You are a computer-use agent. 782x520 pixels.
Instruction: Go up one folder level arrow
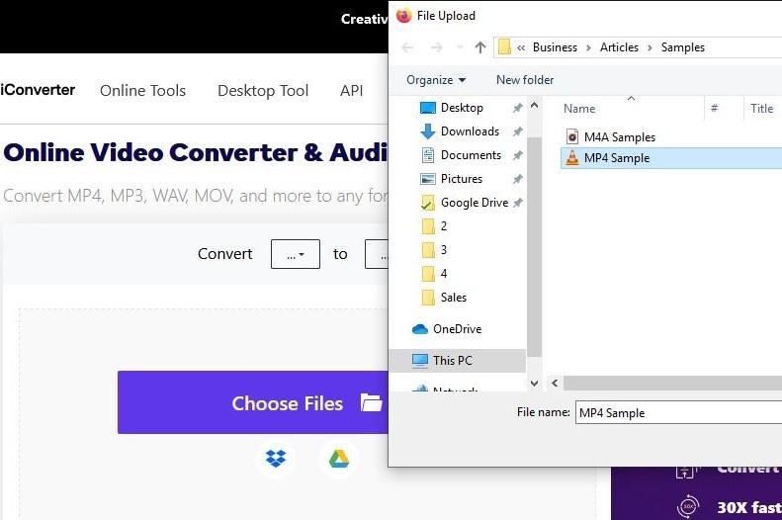tap(480, 47)
